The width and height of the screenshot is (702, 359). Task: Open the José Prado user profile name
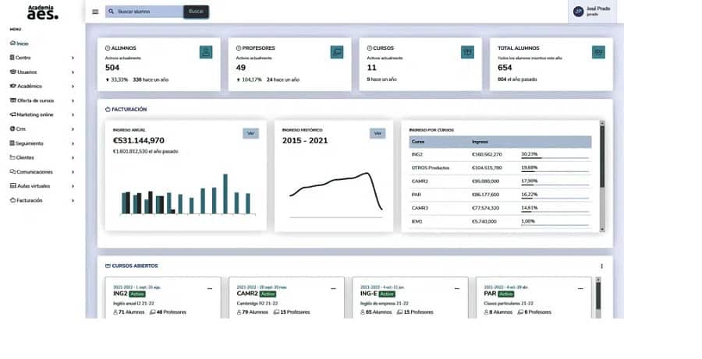598,9
